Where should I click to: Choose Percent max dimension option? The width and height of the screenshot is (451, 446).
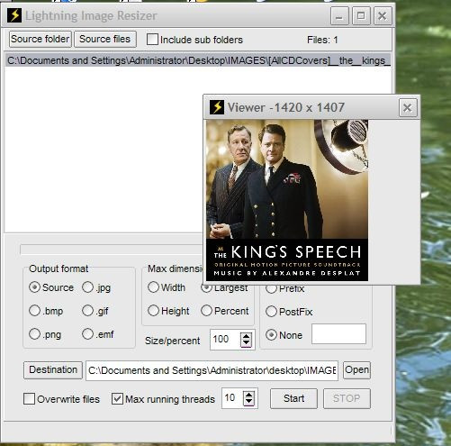point(206,311)
